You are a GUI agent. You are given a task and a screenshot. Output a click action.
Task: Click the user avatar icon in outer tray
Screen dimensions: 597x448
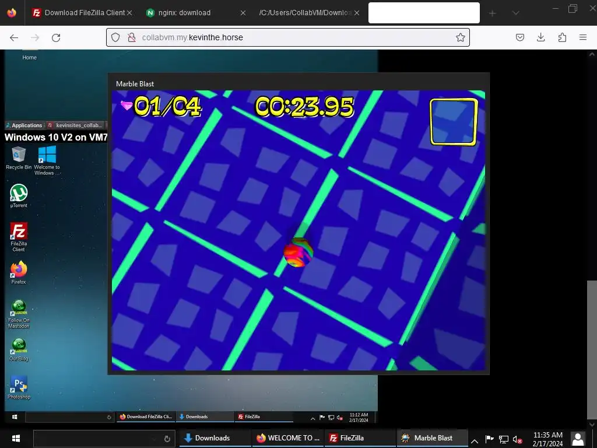coord(578,439)
